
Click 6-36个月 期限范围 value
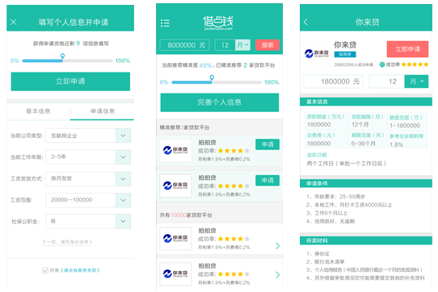pos(363,144)
